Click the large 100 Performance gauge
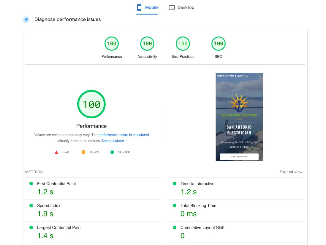This screenshot has height=245, width=326. coord(91,104)
